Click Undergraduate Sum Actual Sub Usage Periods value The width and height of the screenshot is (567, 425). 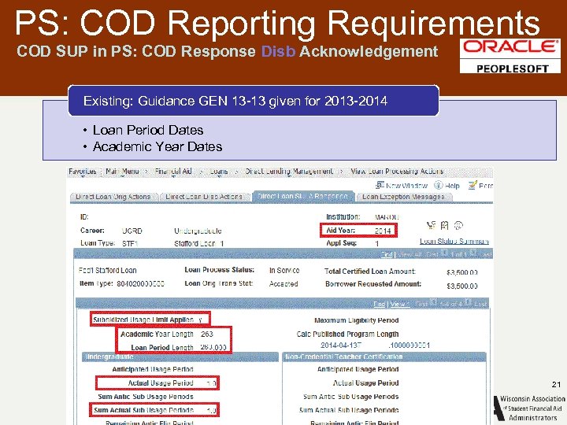211,410
